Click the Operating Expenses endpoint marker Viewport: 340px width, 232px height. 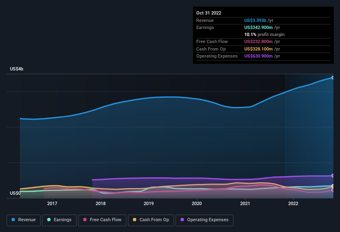(333, 175)
